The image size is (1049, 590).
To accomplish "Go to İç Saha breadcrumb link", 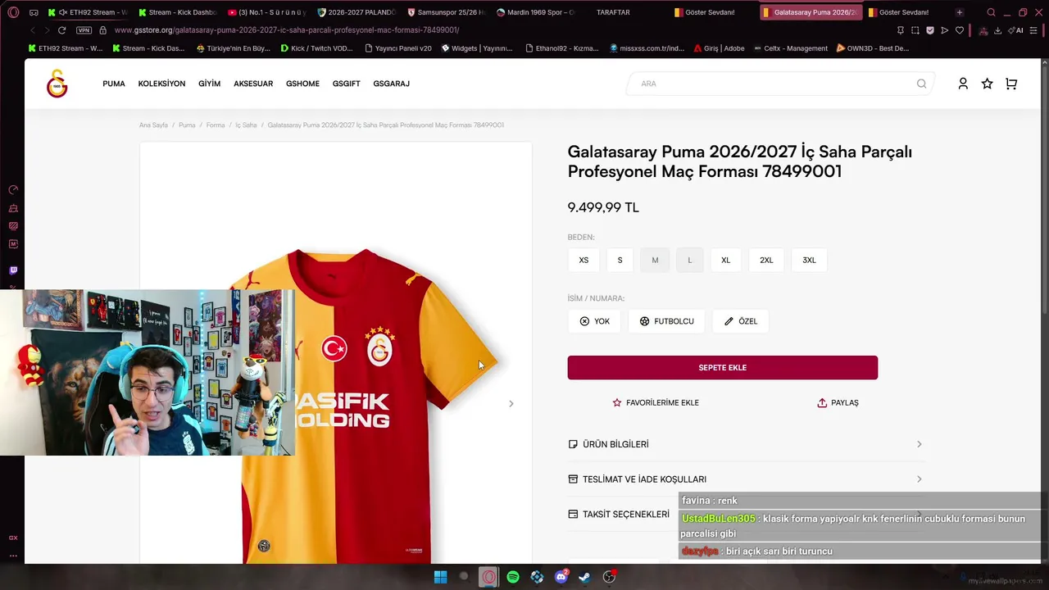I will click(246, 125).
